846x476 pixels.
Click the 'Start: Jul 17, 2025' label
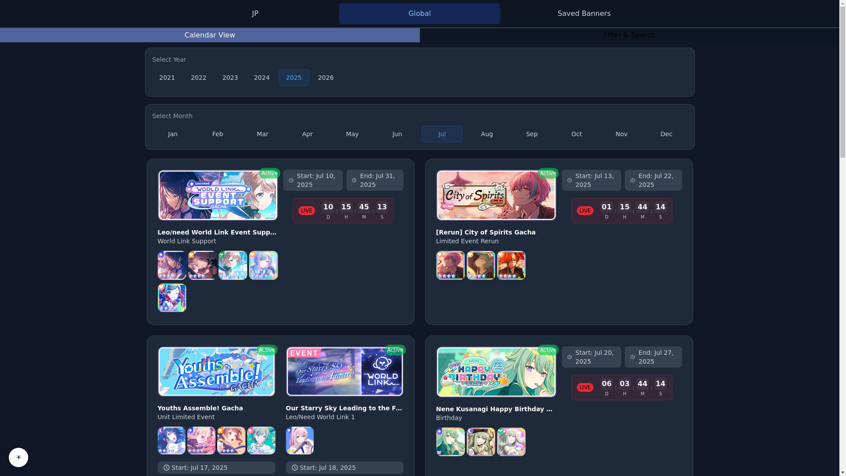[216, 468]
